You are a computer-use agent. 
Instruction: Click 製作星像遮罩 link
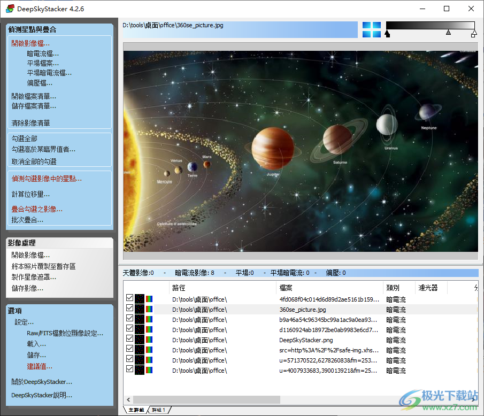point(34,277)
